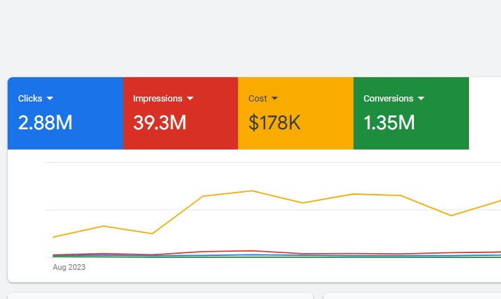Viewport: 501px width, 299px height.
Task: Click the 39.3M impressions value
Action: (x=159, y=123)
